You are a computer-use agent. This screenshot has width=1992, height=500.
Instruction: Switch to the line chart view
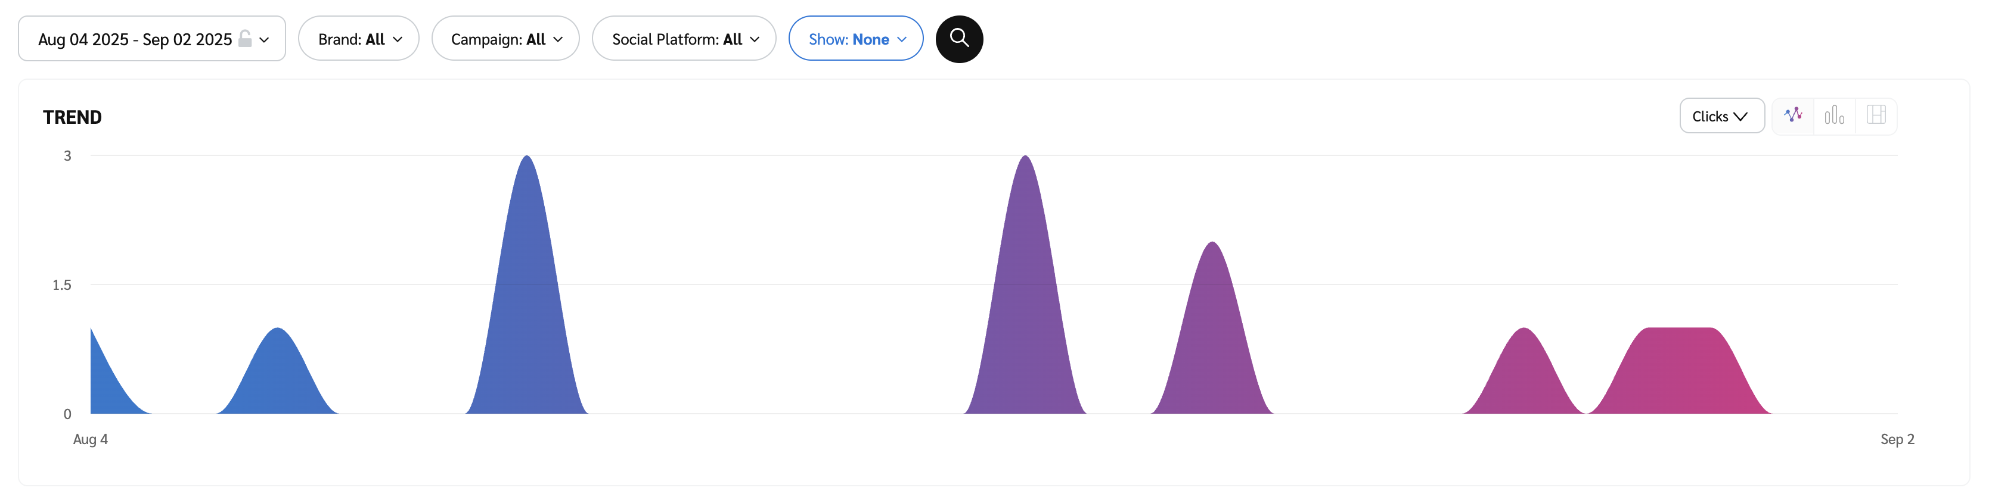(x=1792, y=116)
